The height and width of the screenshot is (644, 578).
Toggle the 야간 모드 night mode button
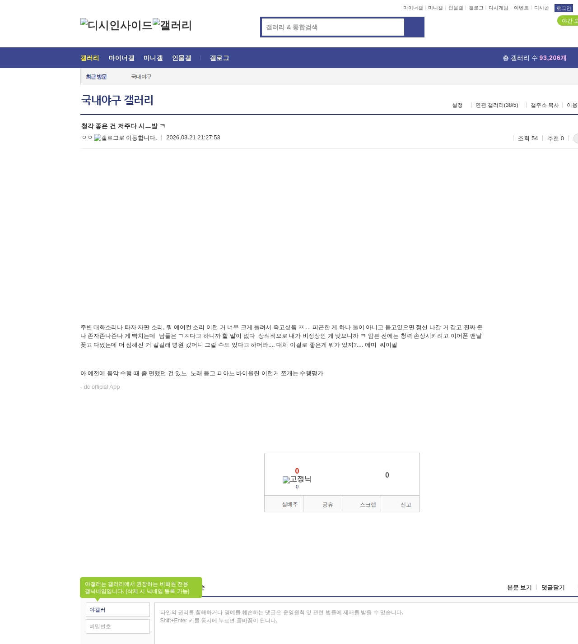(x=568, y=21)
